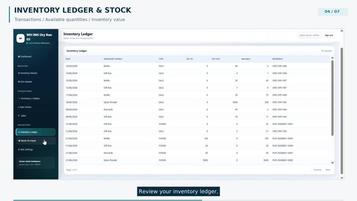
Task: Click reference ORD-DRY-004
Action: (280, 110)
